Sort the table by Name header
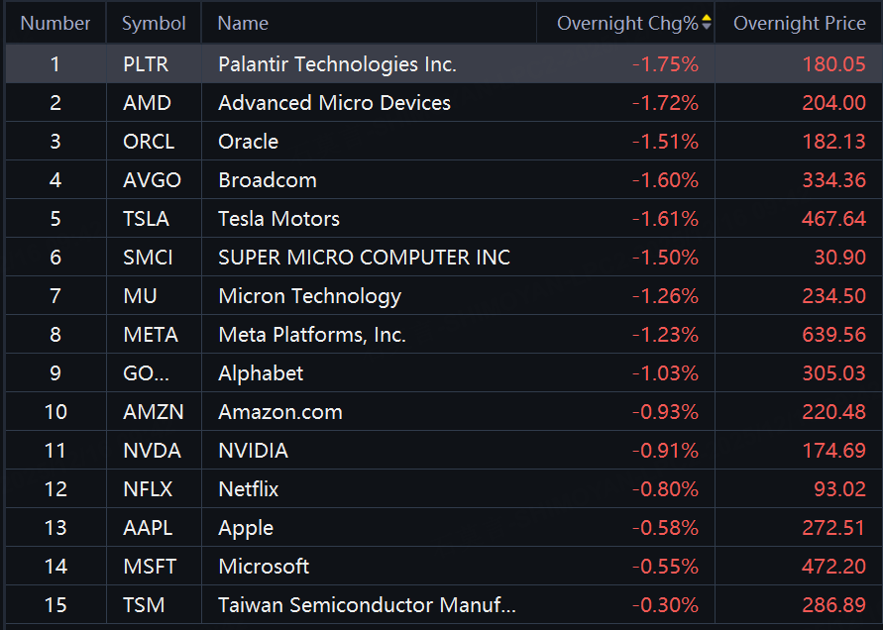This screenshot has width=883, height=630. (x=243, y=23)
